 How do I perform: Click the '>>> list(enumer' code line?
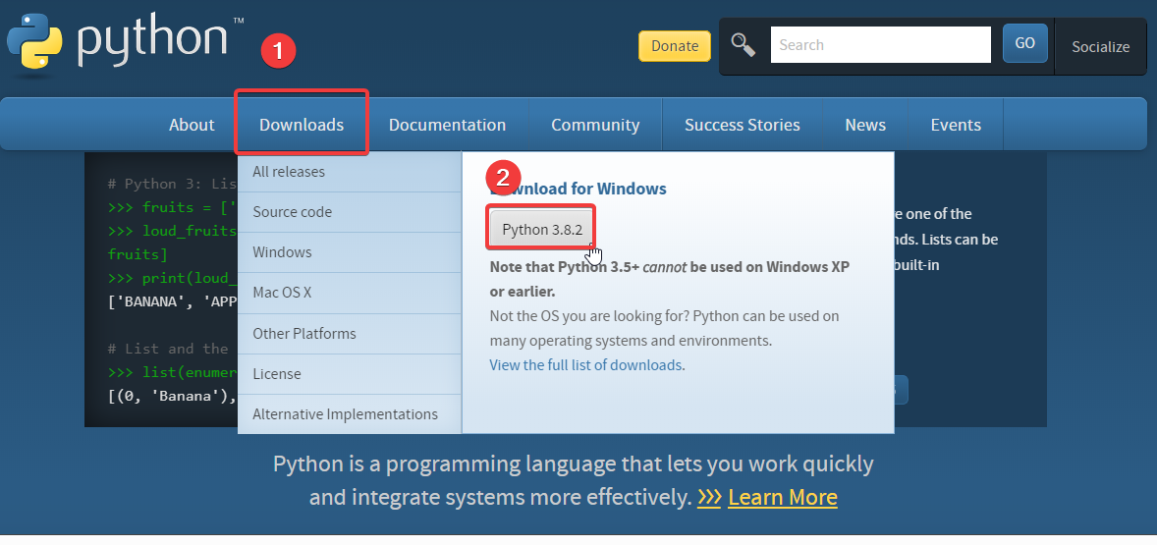coord(171,372)
